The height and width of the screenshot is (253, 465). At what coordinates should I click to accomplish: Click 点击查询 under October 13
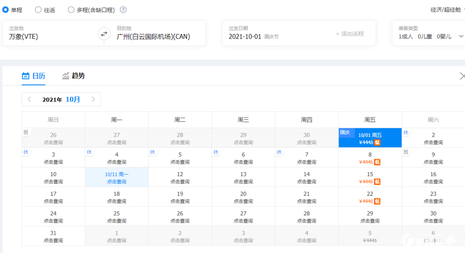(x=243, y=182)
